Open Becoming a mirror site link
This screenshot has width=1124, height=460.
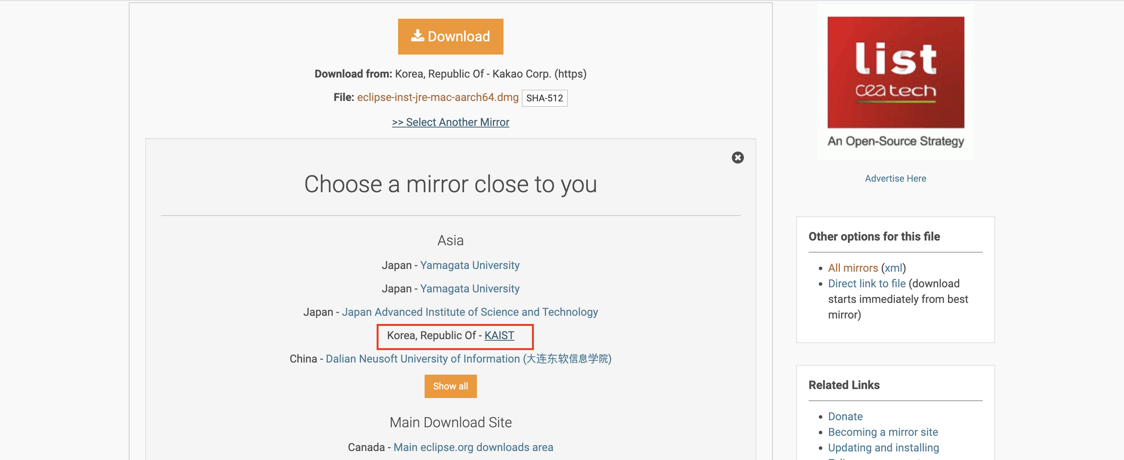pyautogui.click(x=883, y=432)
